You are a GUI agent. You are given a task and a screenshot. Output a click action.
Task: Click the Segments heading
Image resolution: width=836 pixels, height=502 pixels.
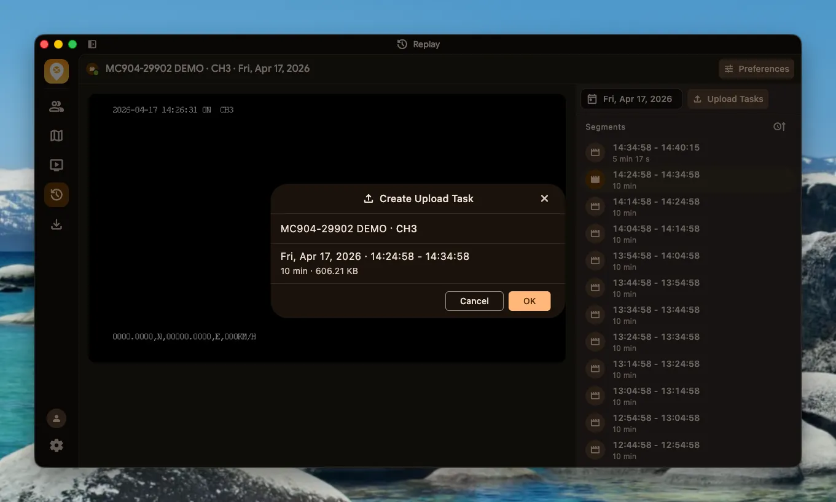[x=605, y=127]
